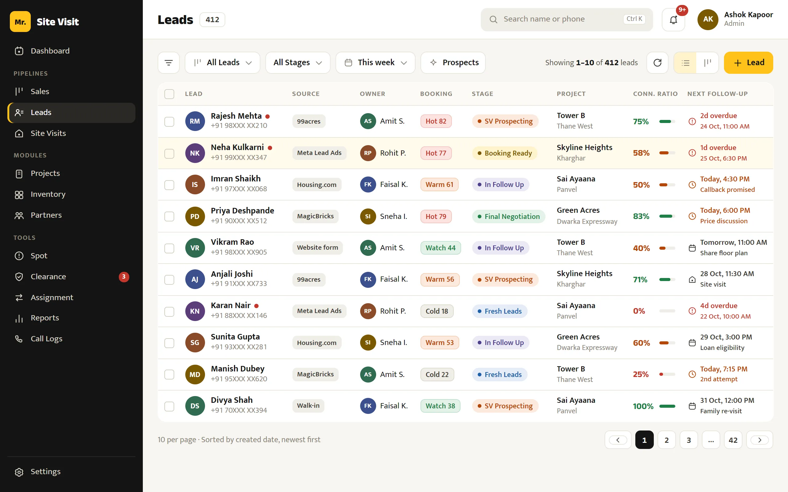Click overdue alert icon in Neha Kulkarni row
This screenshot has height=492, width=788.
point(692,153)
